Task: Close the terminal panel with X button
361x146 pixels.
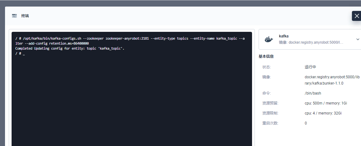Action: (357, 16)
